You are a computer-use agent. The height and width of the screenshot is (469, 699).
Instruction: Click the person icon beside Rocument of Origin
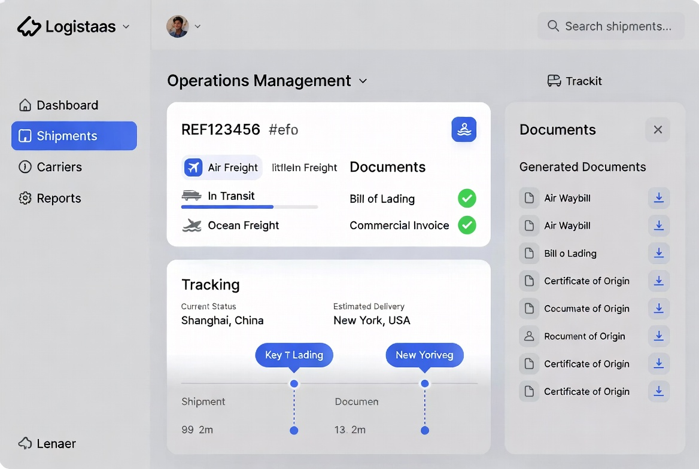pos(529,336)
